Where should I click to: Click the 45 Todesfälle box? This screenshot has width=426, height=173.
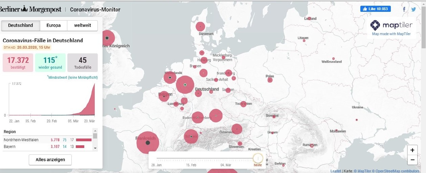click(x=83, y=63)
